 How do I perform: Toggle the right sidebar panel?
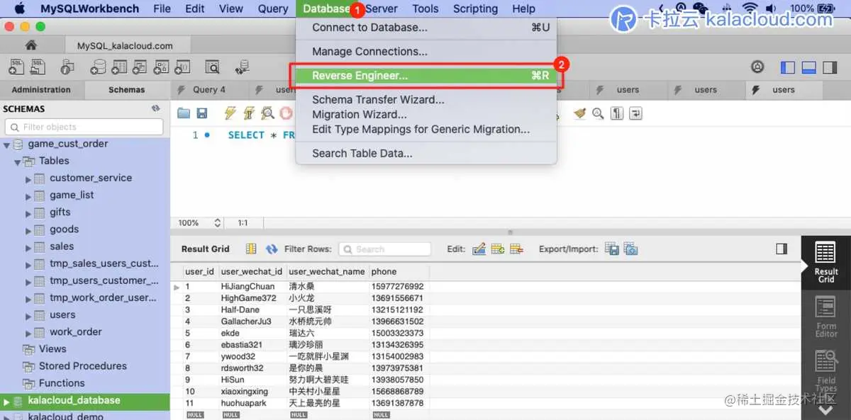tap(830, 67)
